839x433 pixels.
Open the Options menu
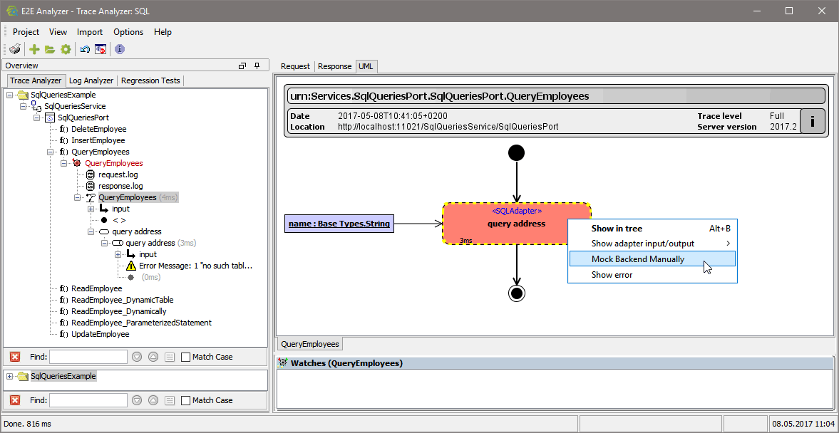point(128,32)
